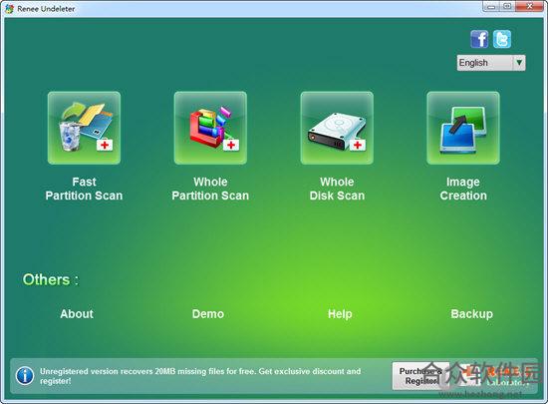The height and width of the screenshot is (404, 548).
Task: Close the Renee Undeleter window
Action: 529,7
